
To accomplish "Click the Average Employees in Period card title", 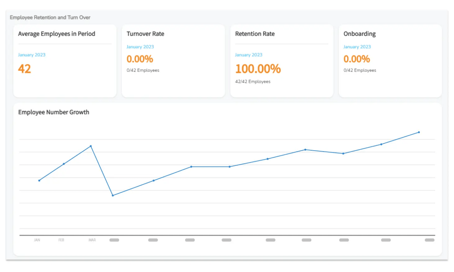I will point(56,34).
